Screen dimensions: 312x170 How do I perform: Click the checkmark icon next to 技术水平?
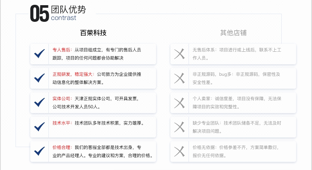pos(40,127)
